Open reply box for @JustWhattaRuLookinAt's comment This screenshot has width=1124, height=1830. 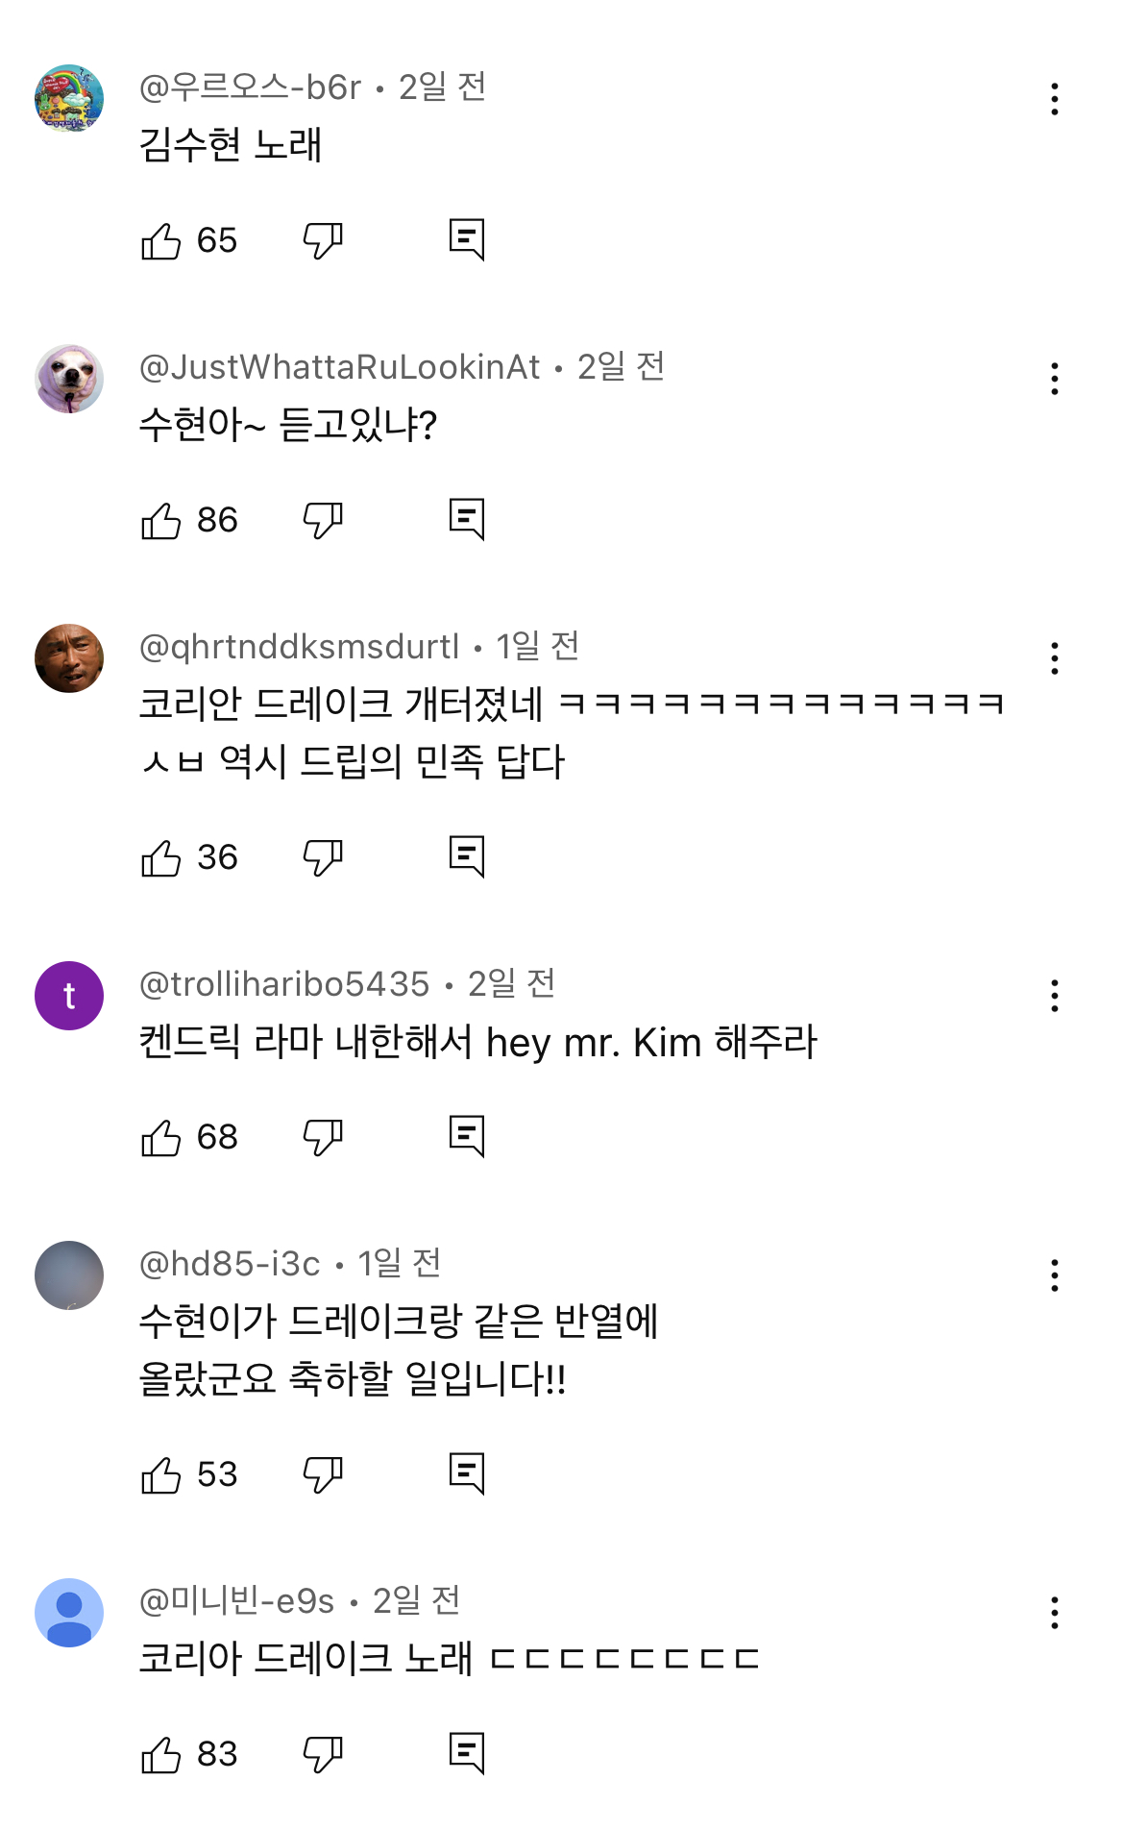[467, 520]
